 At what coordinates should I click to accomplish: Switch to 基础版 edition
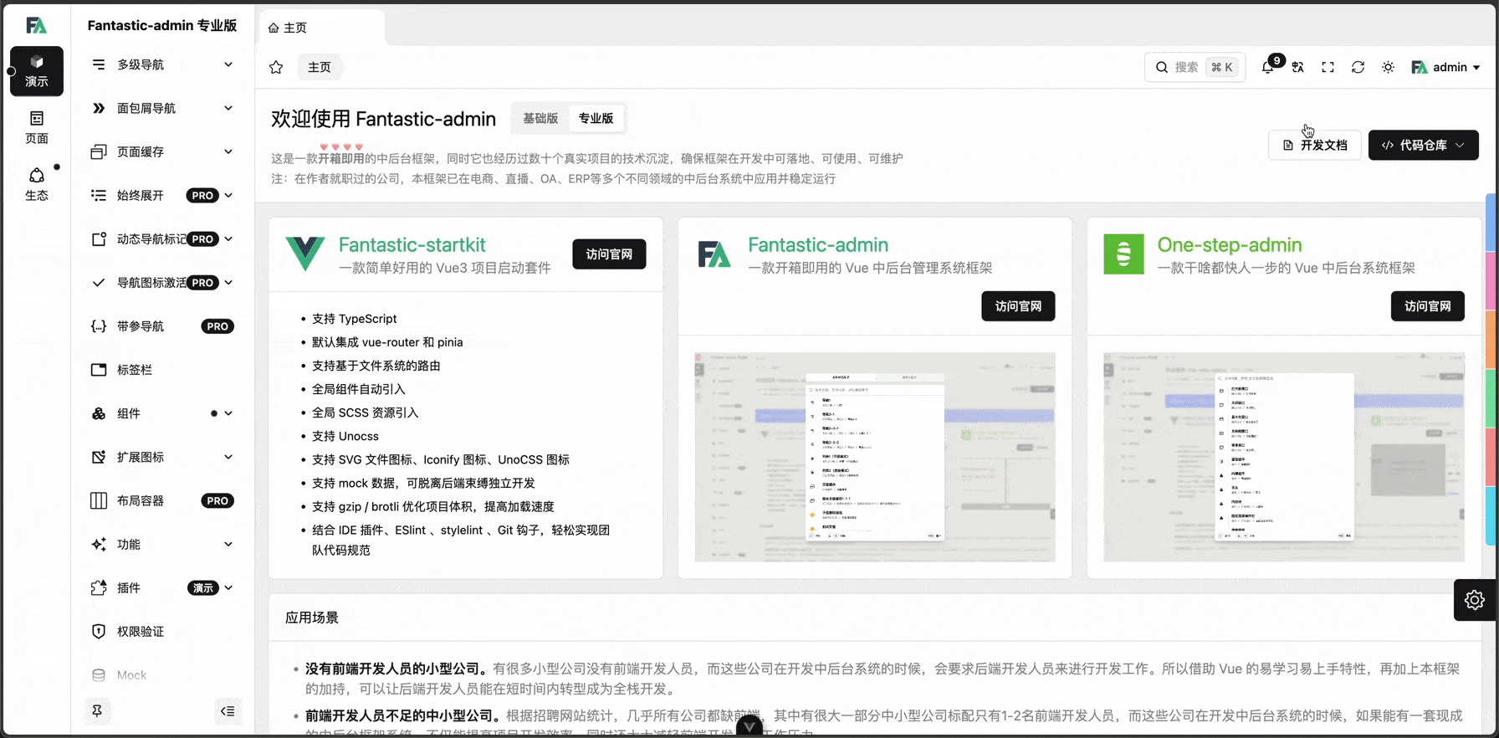click(540, 118)
